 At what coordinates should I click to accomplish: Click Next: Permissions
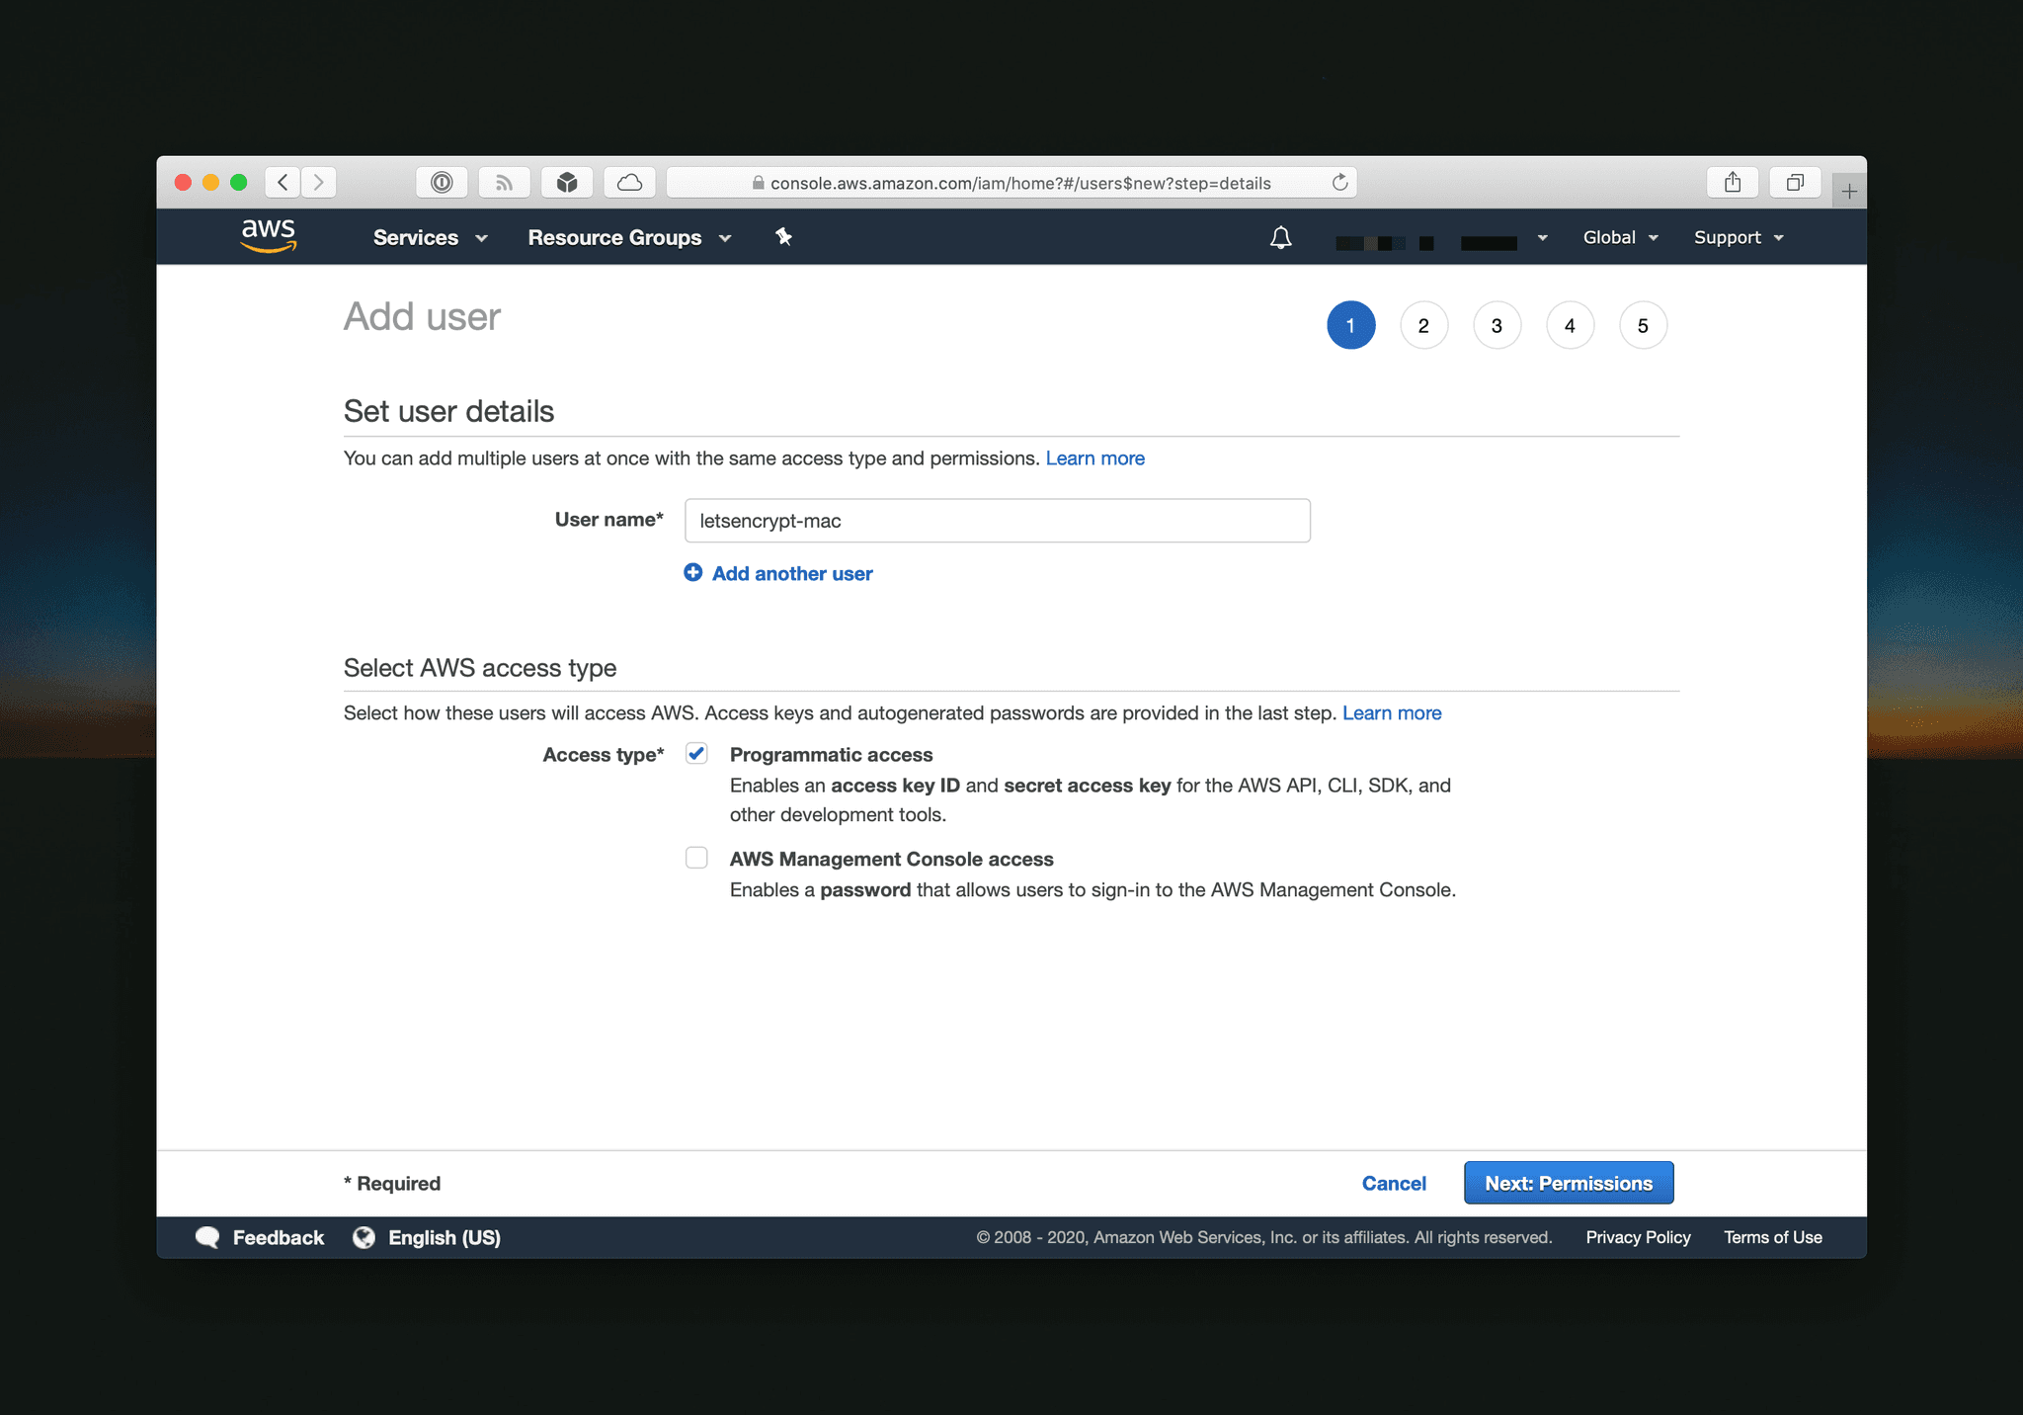click(x=1568, y=1183)
